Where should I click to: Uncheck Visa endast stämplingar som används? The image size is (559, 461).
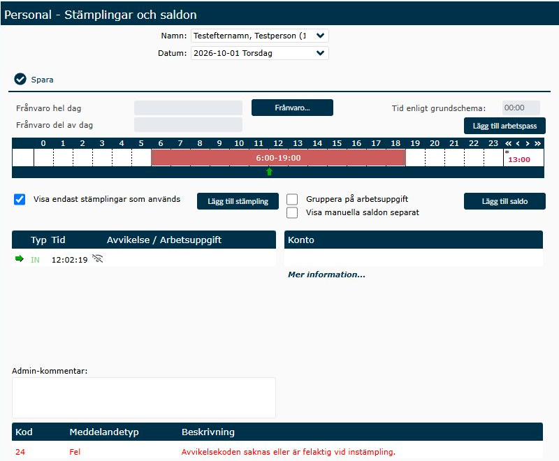click(x=20, y=199)
